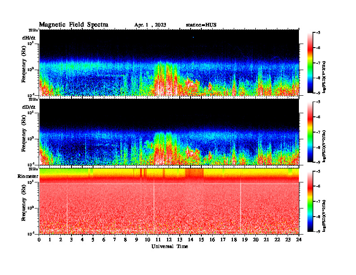Image resolution: width=356 pixels, height=275 pixels.
Task: Click the 10^1 frequency tick label of dD/dt panel
Action: point(31,112)
